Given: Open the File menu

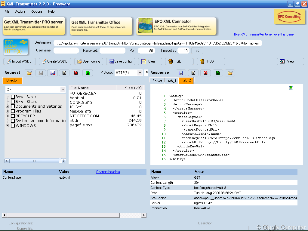Looking at the screenshot, I should 7,12.
